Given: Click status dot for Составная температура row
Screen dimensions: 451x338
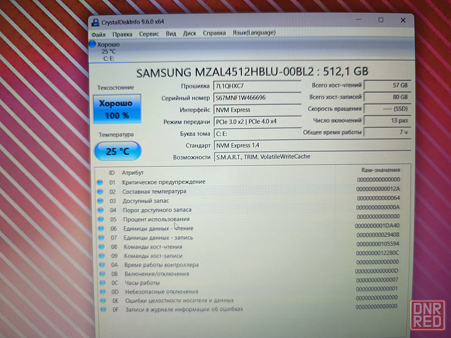Looking at the screenshot, I should coord(101,192).
